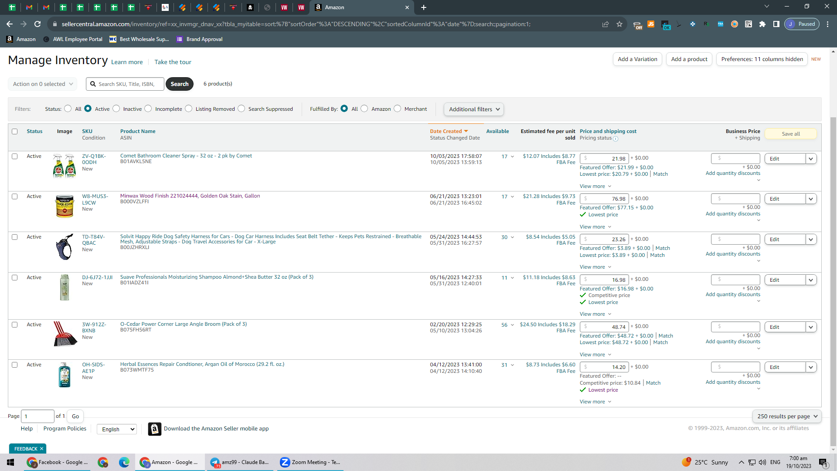
Task: Open the Brand Approval bookmark
Action: [200, 39]
